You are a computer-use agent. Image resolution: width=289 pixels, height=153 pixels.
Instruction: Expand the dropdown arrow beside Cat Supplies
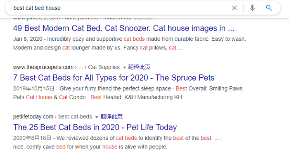coord(124,67)
